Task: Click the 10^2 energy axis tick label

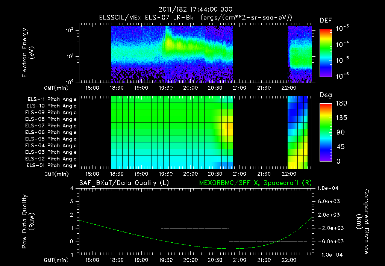Action: (70, 30)
